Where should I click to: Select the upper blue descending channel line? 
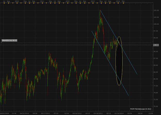coord(119,42)
